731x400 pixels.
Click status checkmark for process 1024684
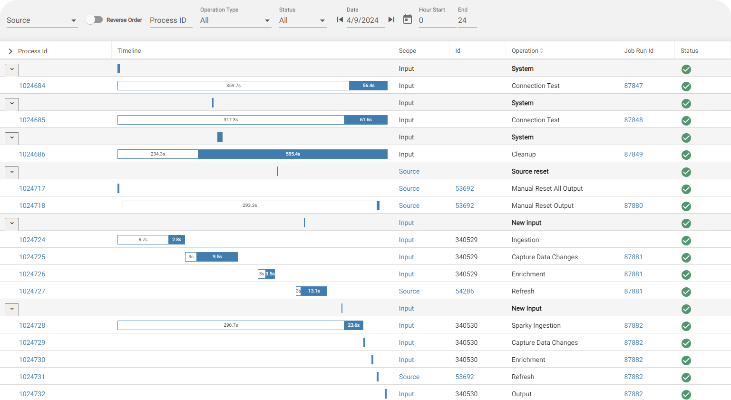(x=686, y=86)
